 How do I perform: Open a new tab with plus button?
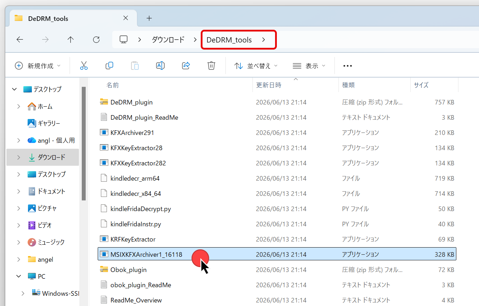coord(149,18)
